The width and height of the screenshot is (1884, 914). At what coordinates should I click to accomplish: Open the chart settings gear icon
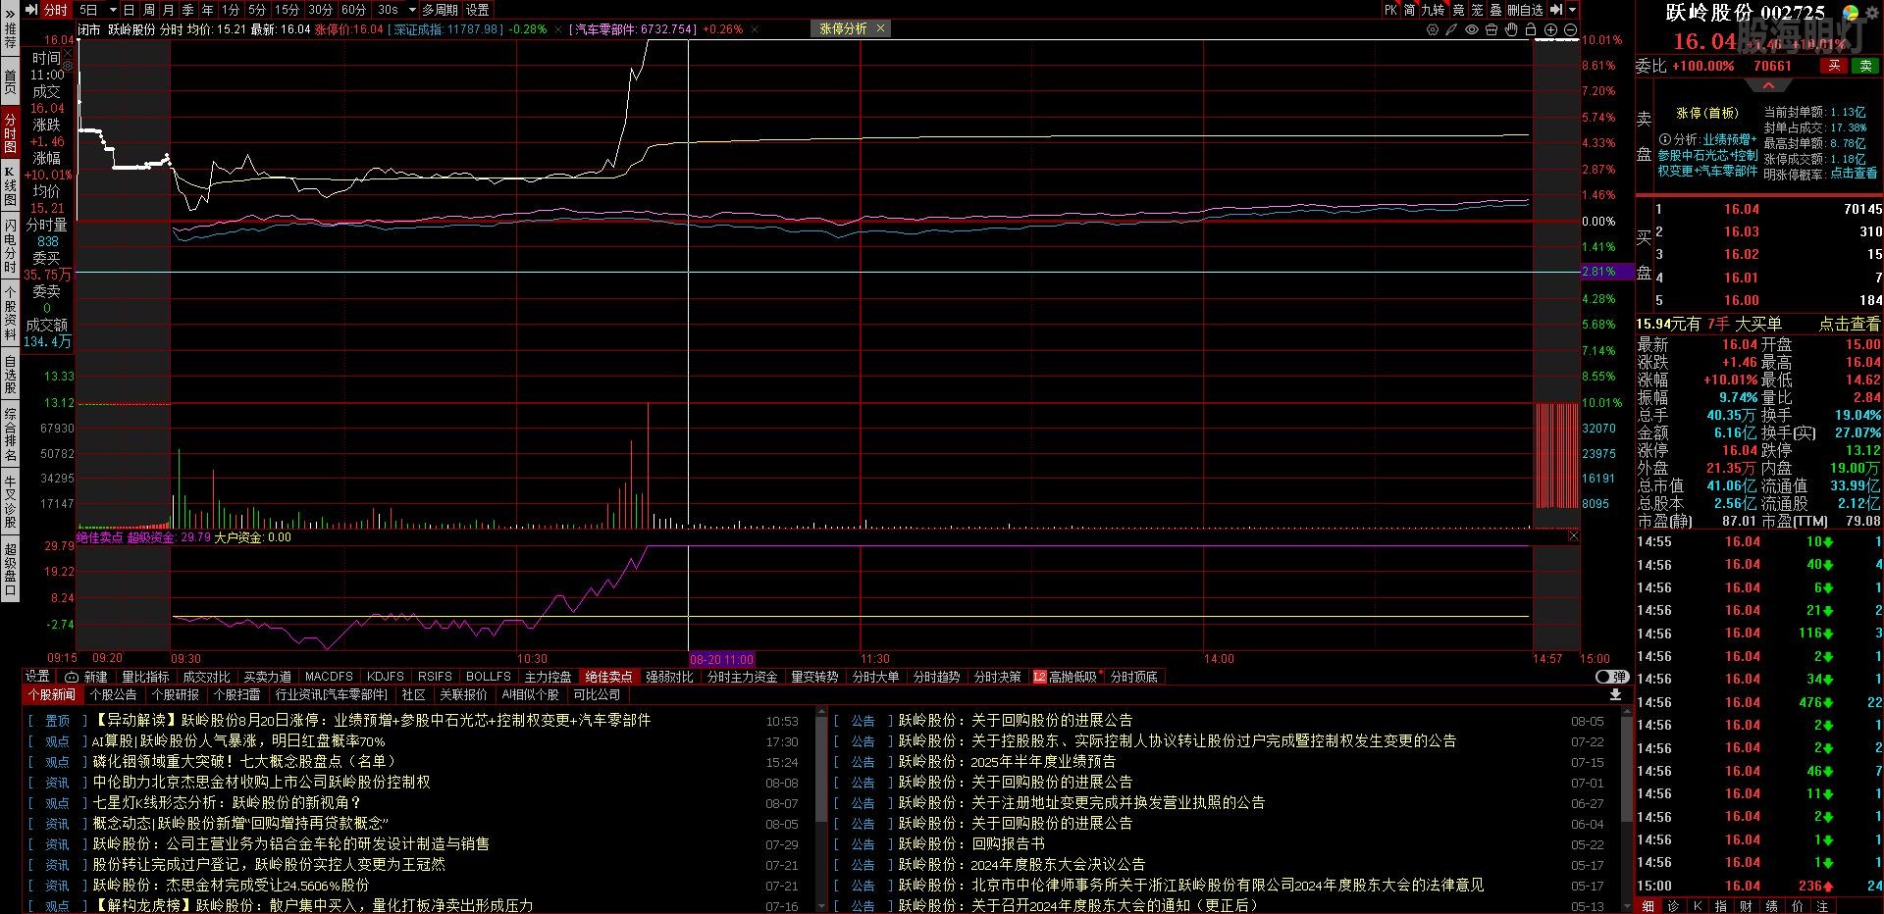tap(1433, 29)
